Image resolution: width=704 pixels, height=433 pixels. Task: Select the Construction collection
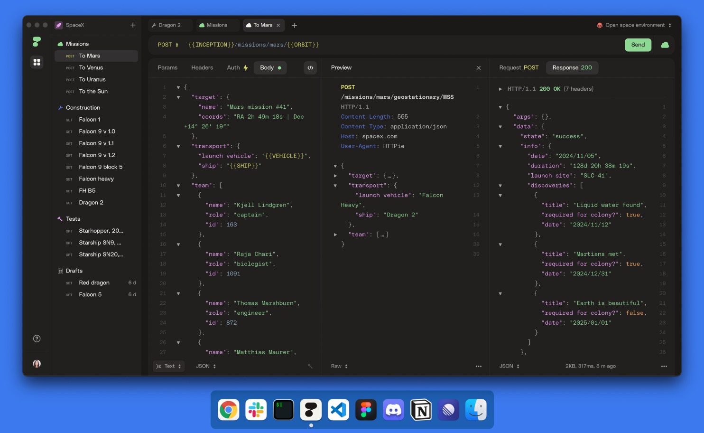96,108
